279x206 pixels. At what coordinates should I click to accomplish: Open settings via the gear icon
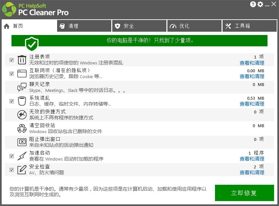pos(260,4)
